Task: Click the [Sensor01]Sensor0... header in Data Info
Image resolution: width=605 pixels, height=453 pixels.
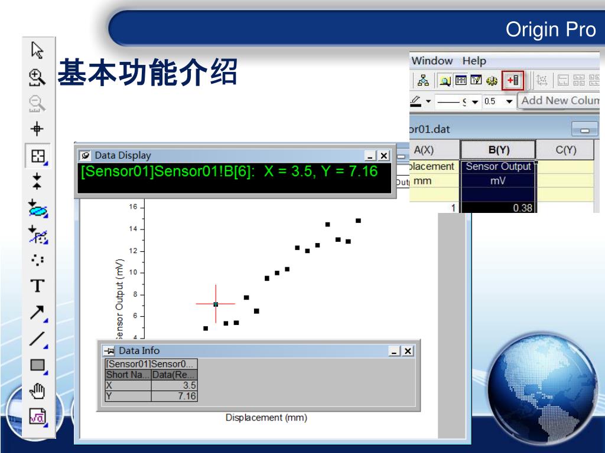Action: (x=151, y=364)
